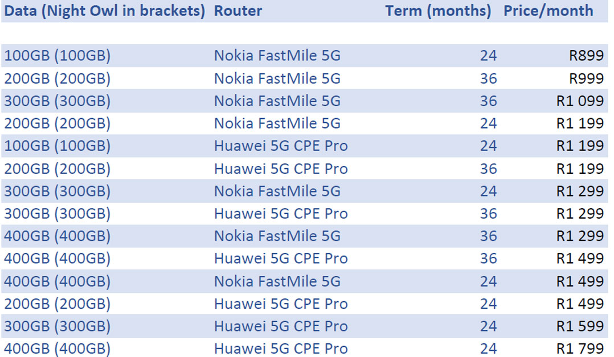The width and height of the screenshot is (614, 357).
Task: Click the Data (Night Owl in brackets) header
Action: coord(105,11)
